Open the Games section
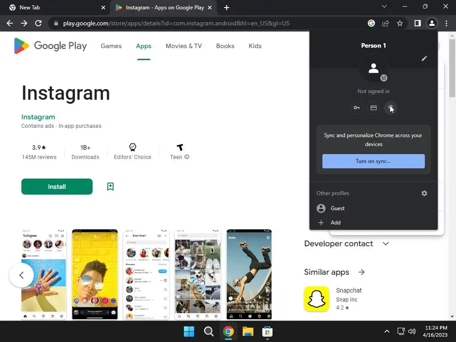This screenshot has height=342, width=456. 111,46
